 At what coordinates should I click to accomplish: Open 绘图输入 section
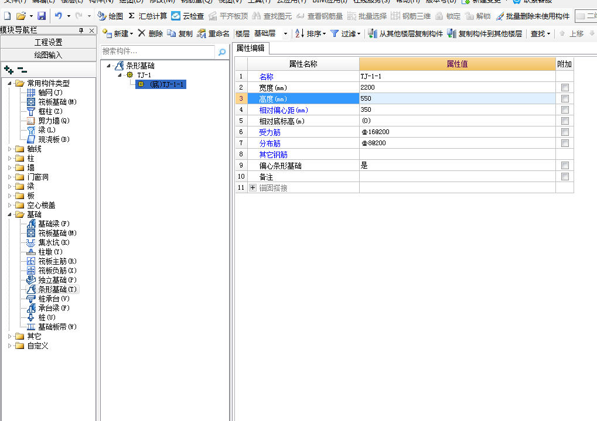[x=48, y=55]
